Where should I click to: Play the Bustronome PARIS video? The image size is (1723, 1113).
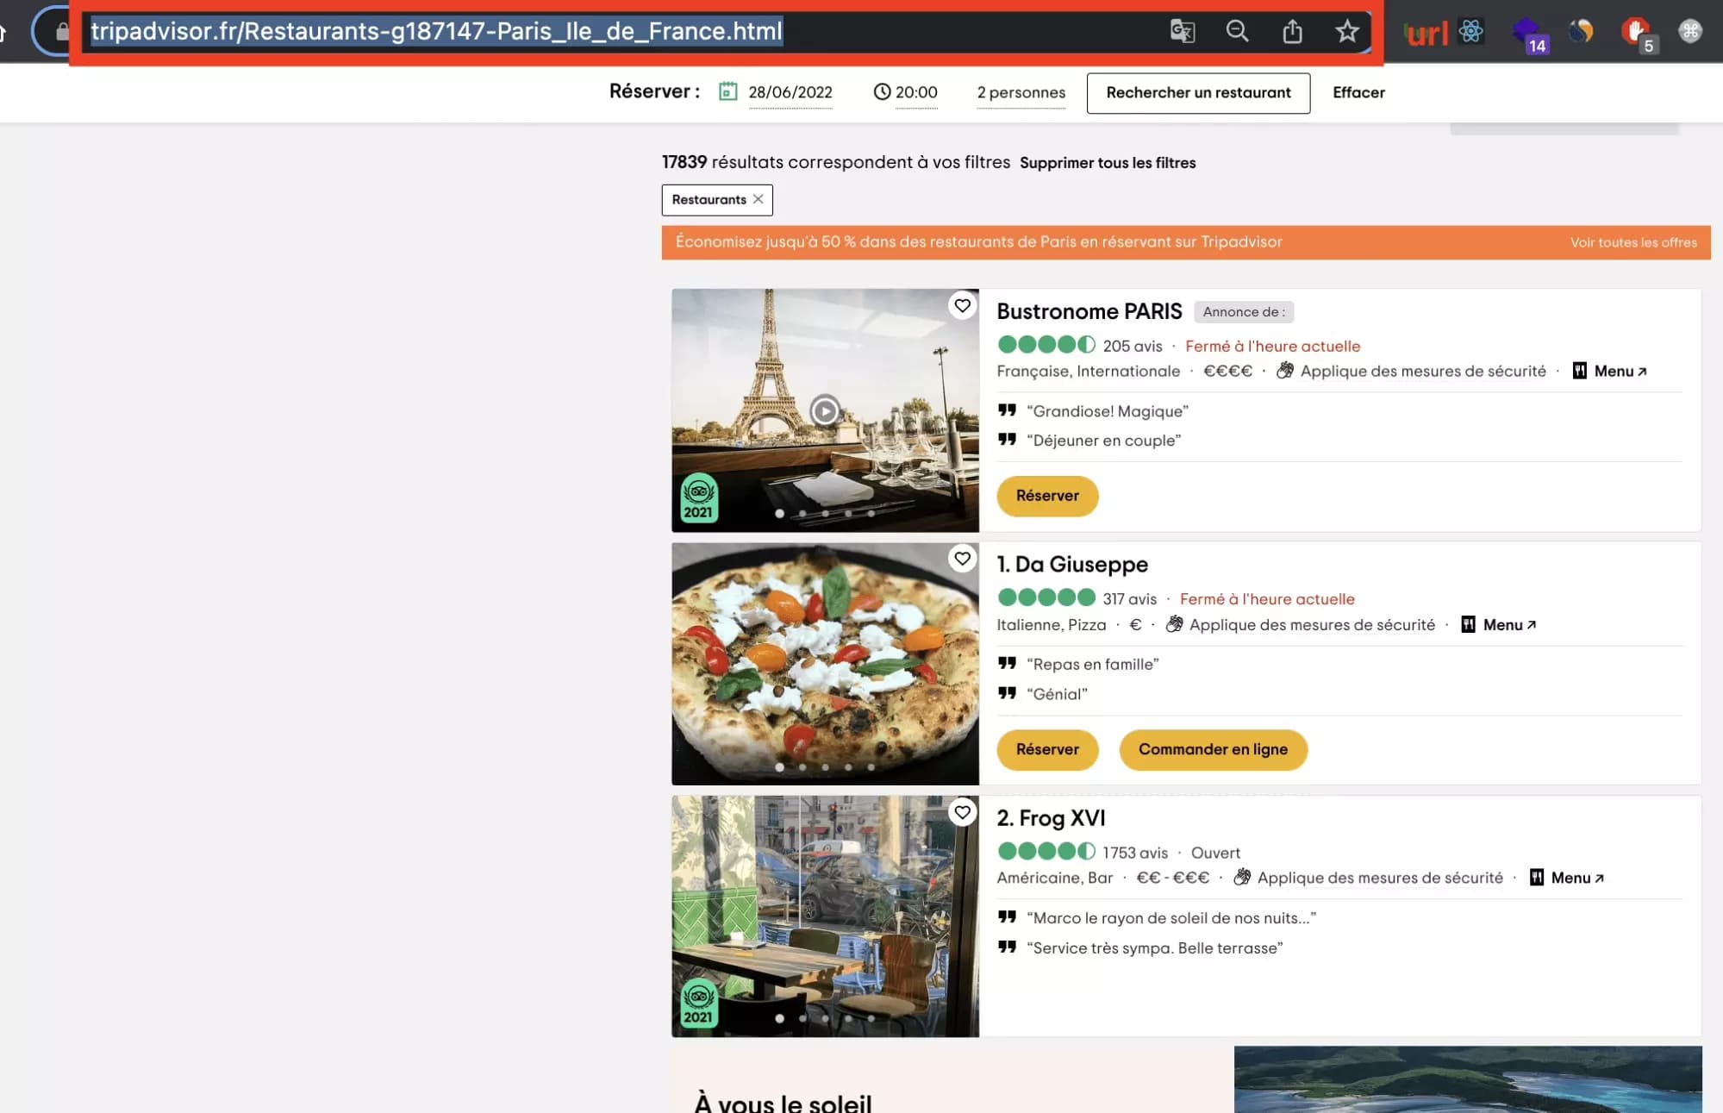[825, 410]
